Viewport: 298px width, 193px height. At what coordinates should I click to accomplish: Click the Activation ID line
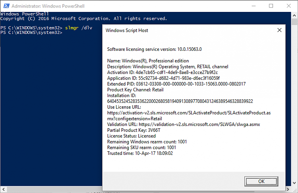pyautogui.click(x=162, y=72)
